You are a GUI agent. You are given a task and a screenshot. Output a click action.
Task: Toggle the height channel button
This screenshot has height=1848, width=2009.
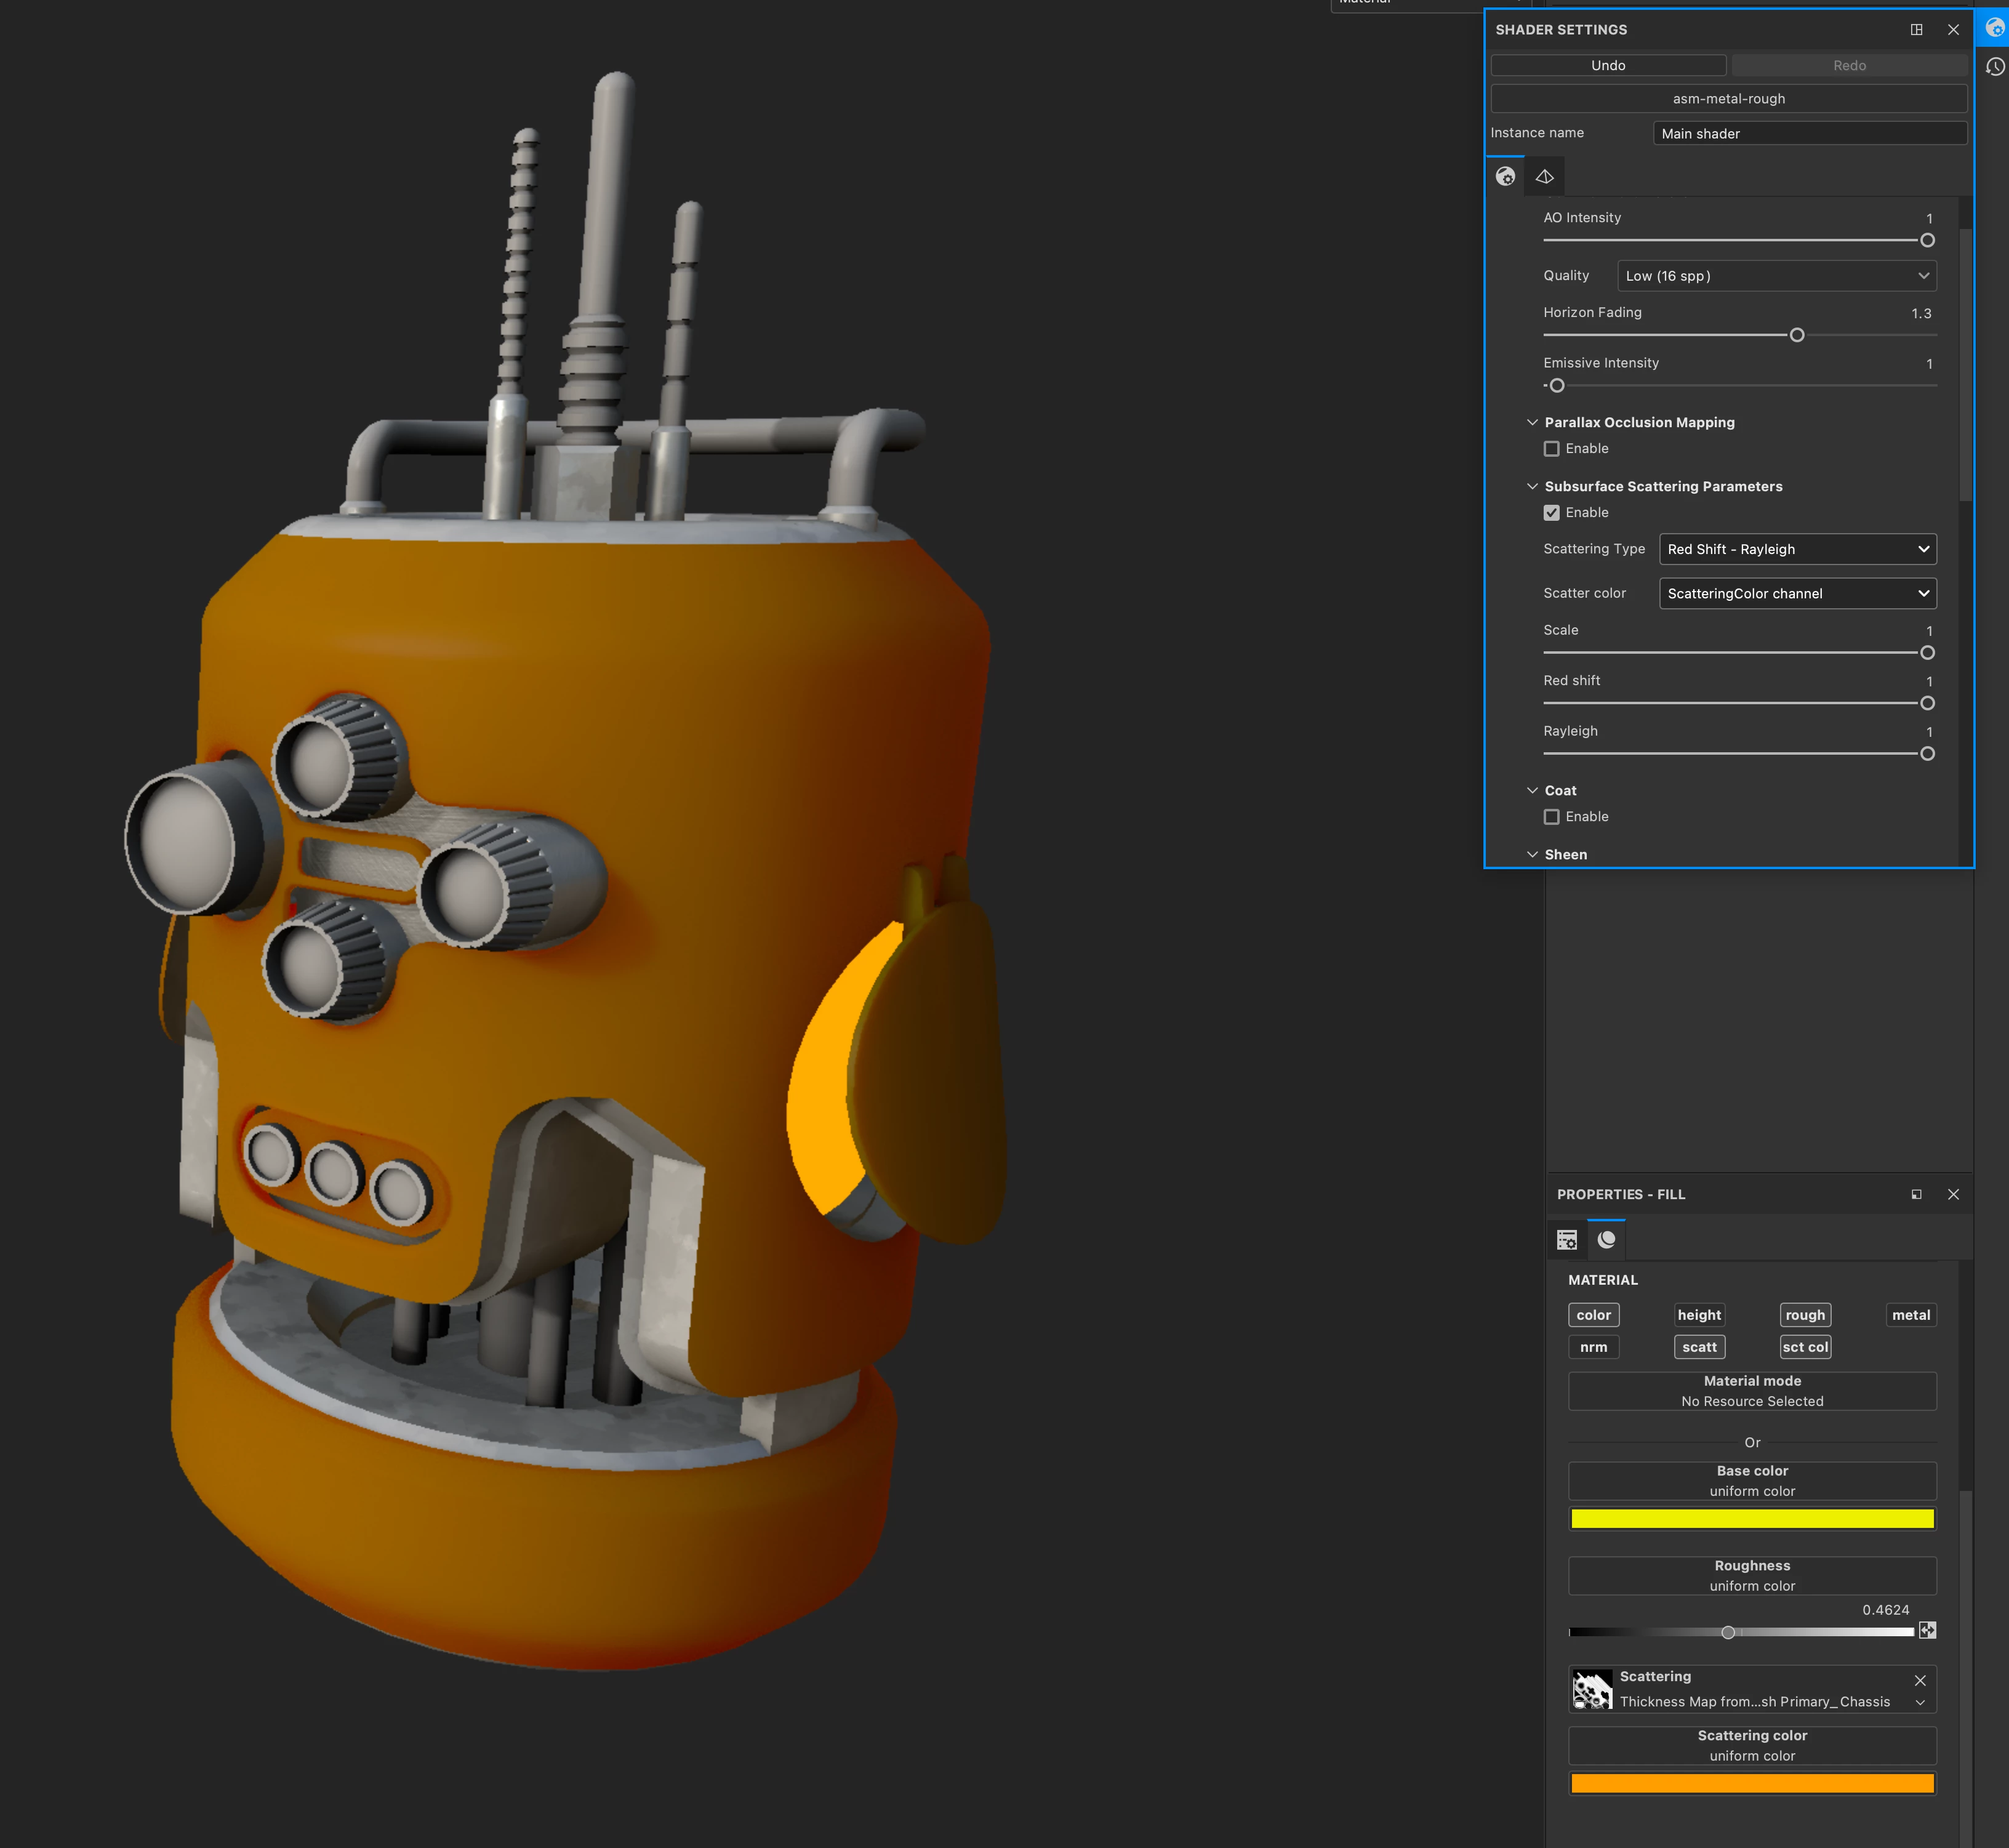click(x=1698, y=1315)
